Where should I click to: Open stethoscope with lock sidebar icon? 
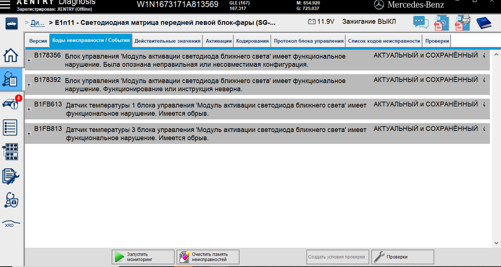[11, 200]
